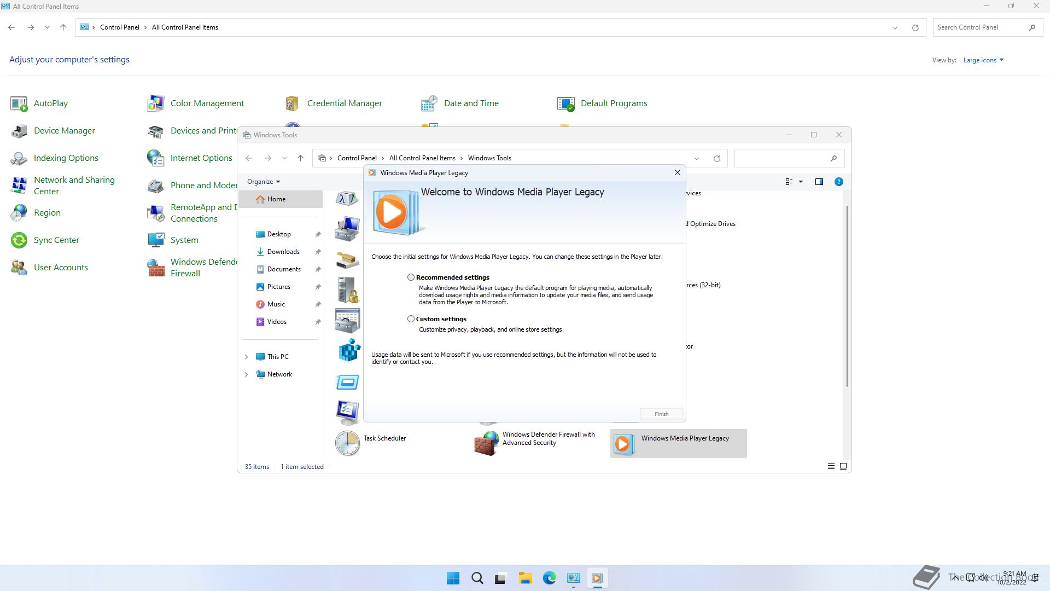Select Custom settings radio button
Image resolution: width=1050 pixels, height=591 pixels.
[x=411, y=319]
